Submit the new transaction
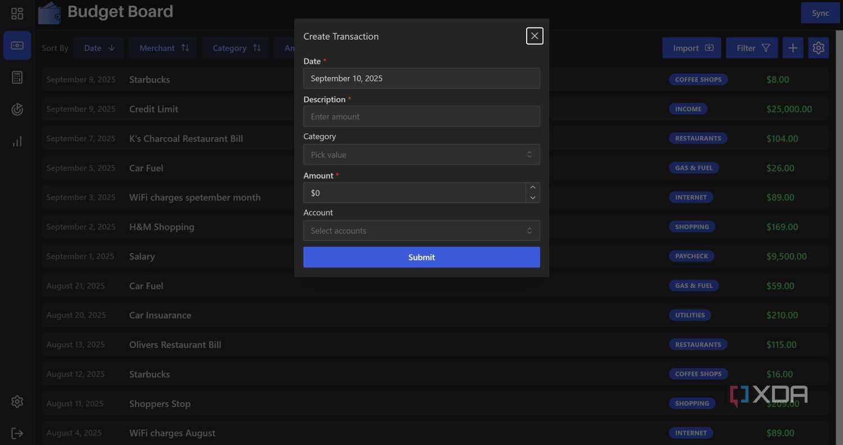The height and width of the screenshot is (445, 843). (422, 257)
